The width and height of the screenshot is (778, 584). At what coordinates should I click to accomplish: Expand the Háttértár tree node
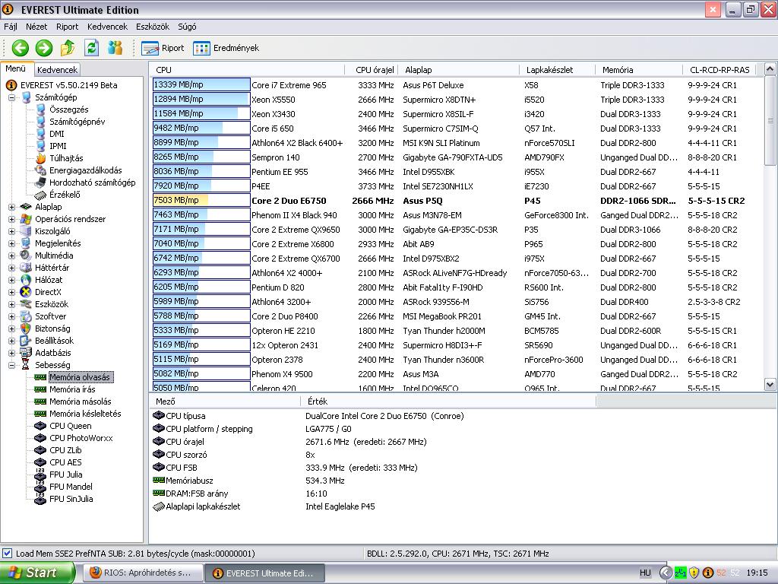pos(11,268)
